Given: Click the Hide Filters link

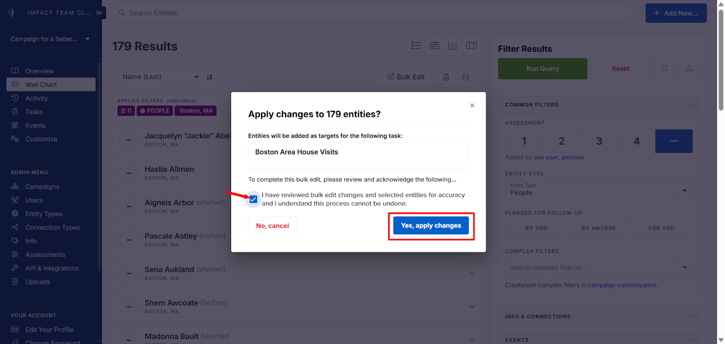Looking at the screenshot, I should tap(181, 101).
